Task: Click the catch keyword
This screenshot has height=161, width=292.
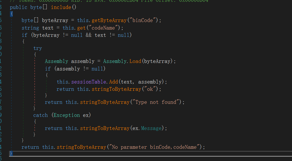Action: (x=40, y=115)
